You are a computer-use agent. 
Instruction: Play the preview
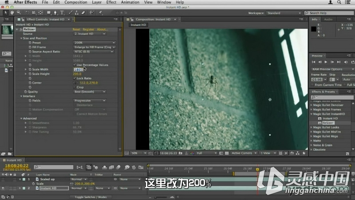pyautogui.click(x=326, y=62)
